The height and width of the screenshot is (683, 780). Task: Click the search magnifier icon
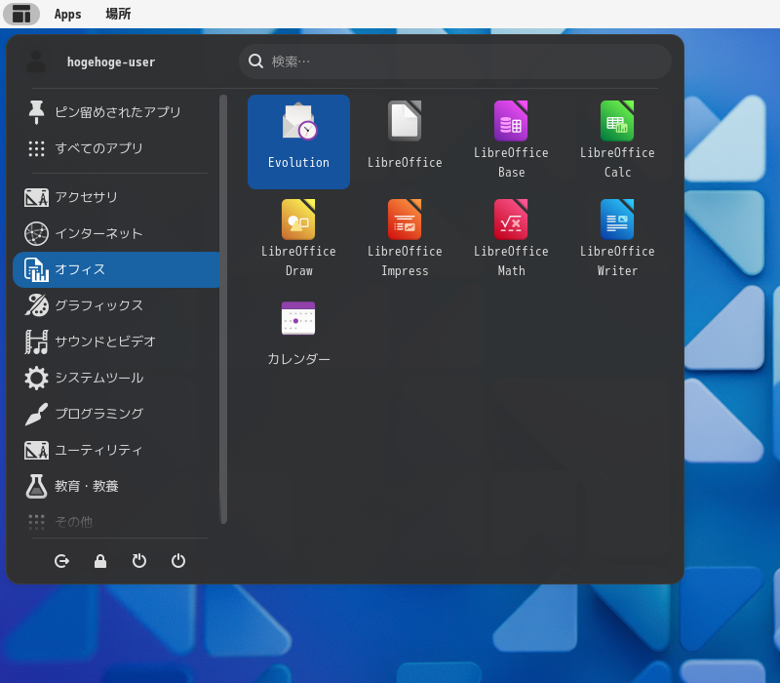[255, 61]
